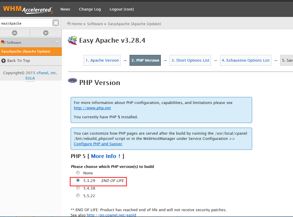Viewport: 293px width, 217px height.
Task: Clear the easyApache search box
Action: [56, 23]
